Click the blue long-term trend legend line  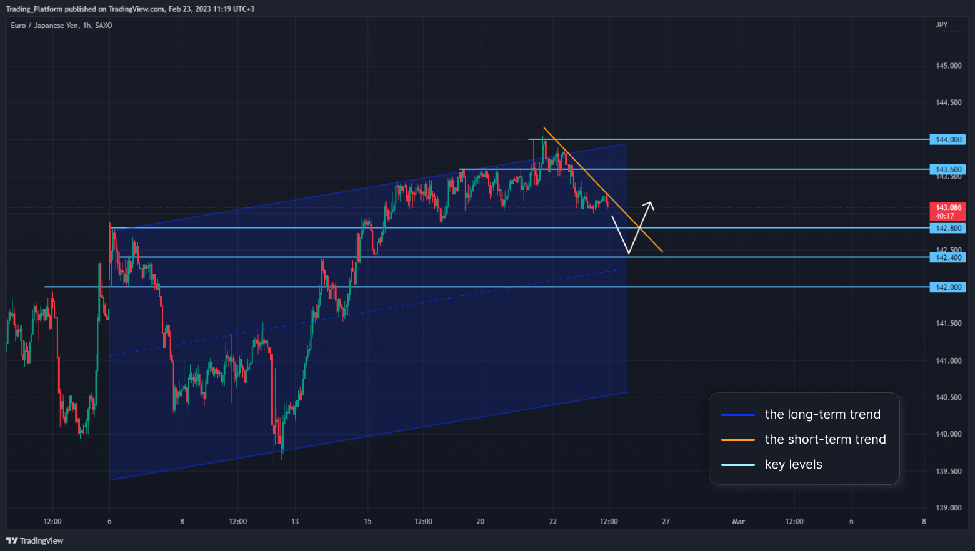[738, 415]
